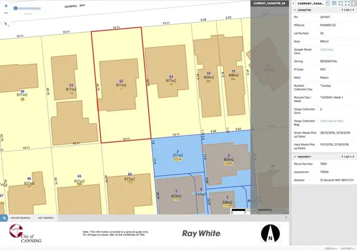Click the CURRENT_CADASTRE_94 layer label
Viewport: 357px width, 251px height.
[x=269, y=3]
